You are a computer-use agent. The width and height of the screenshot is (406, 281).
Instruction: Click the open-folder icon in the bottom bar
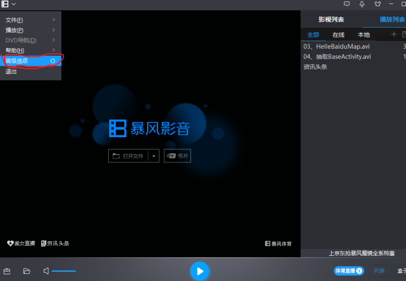click(x=27, y=271)
